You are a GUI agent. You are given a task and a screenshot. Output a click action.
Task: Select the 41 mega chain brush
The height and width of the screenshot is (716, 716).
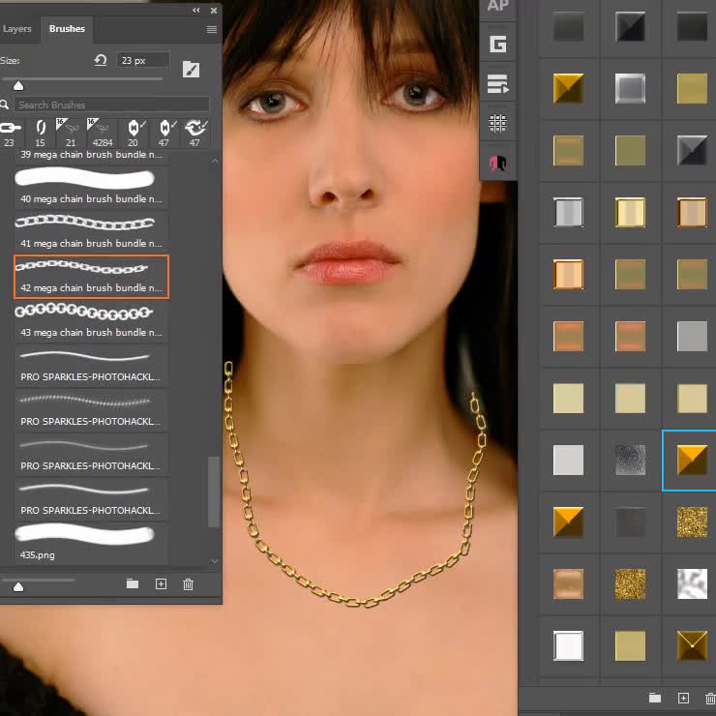coord(91,232)
